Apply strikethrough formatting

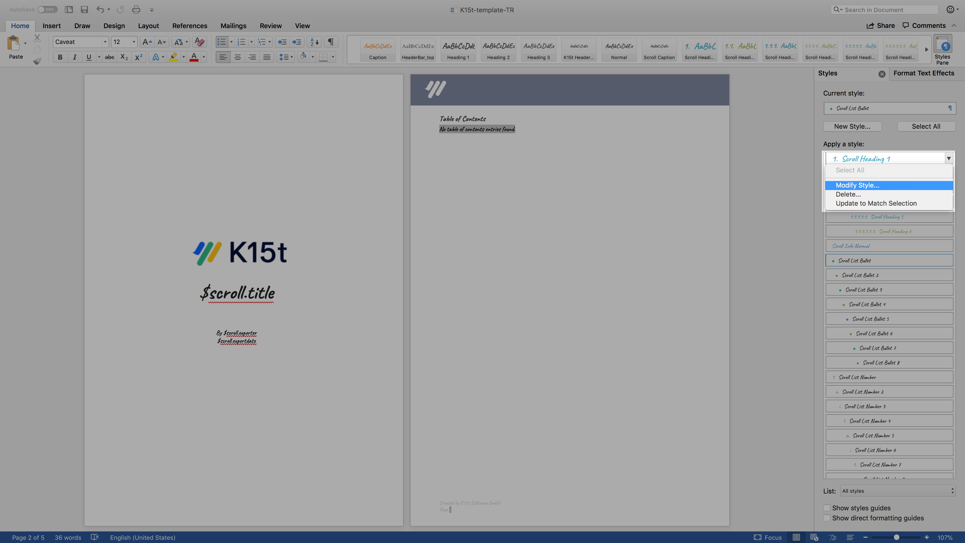click(109, 57)
